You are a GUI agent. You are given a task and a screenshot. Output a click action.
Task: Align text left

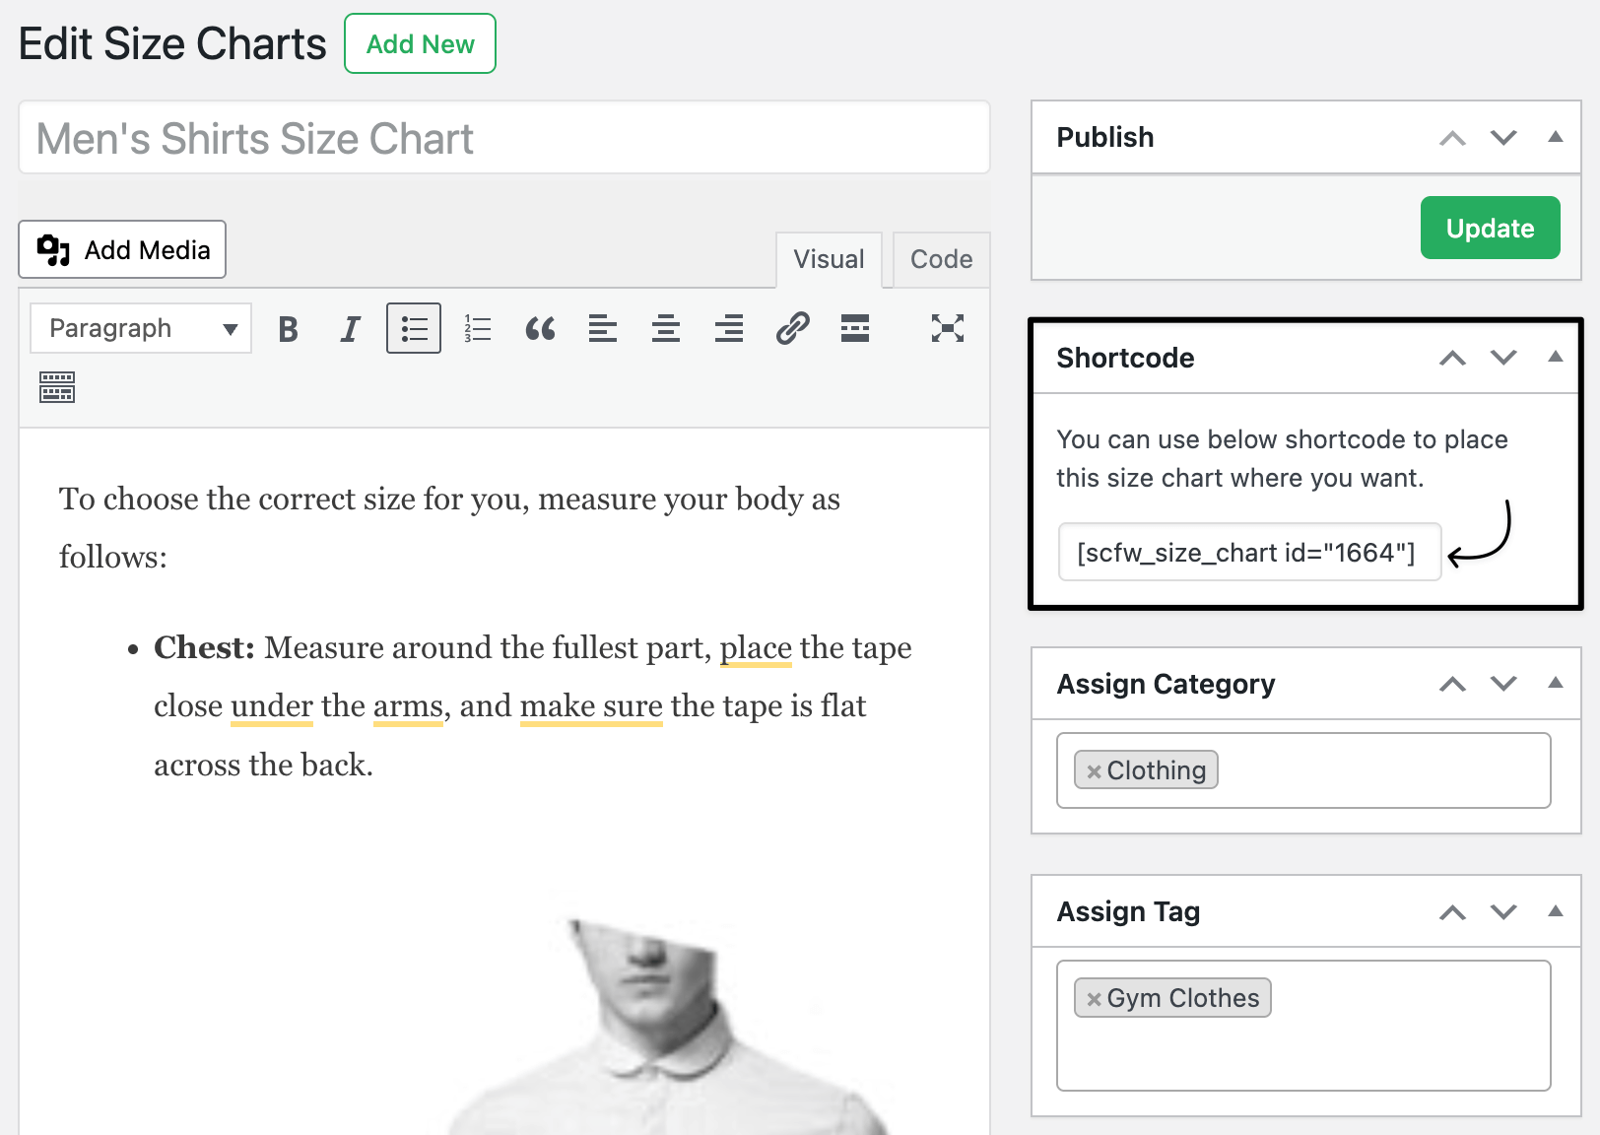coord(603,328)
